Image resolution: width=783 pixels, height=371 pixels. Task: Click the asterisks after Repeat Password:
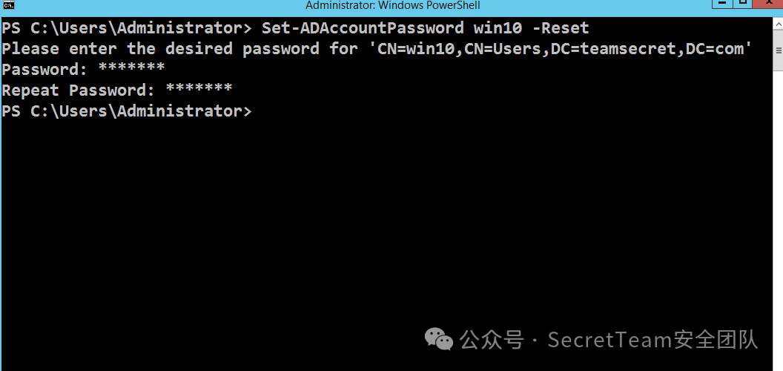coord(199,88)
